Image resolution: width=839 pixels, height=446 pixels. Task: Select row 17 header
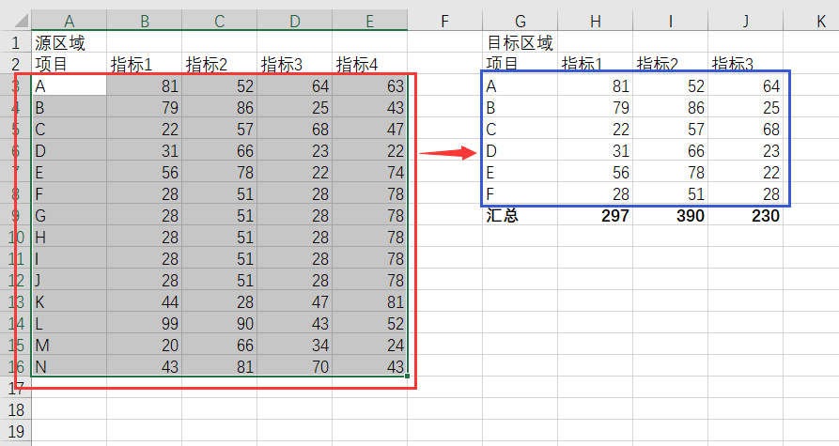tap(16, 388)
